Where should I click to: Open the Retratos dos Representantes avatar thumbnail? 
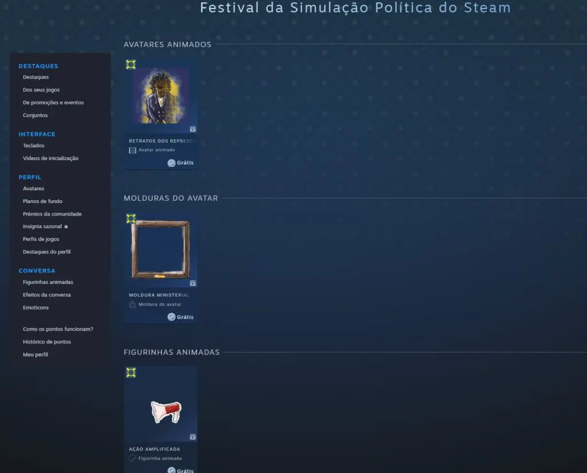[x=161, y=96]
